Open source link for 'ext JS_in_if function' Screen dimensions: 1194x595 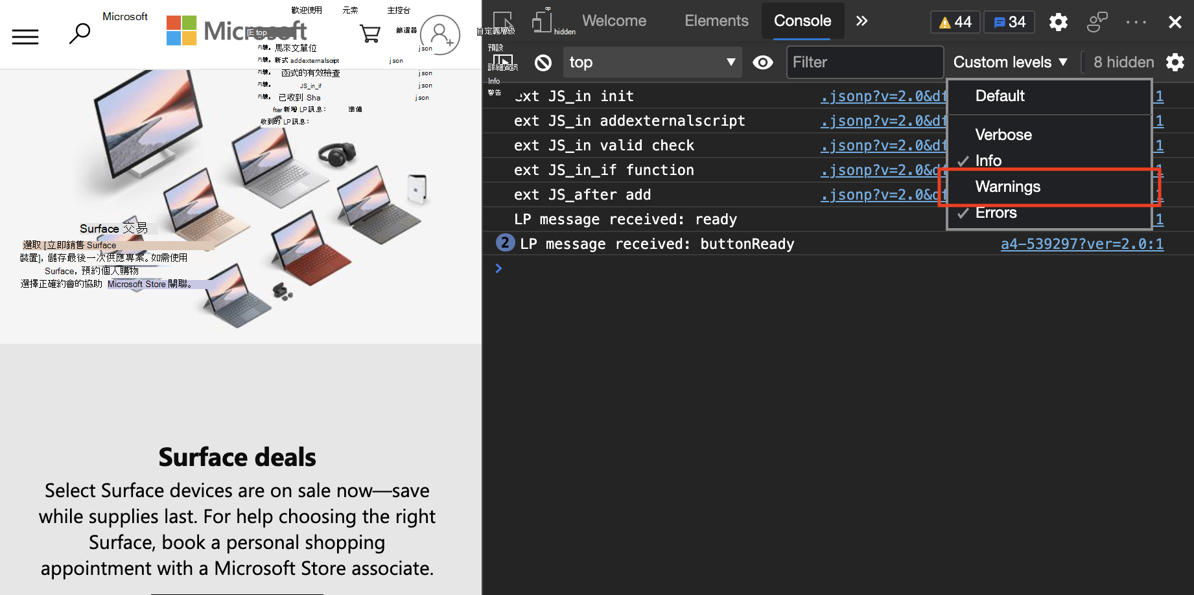click(883, 170)
